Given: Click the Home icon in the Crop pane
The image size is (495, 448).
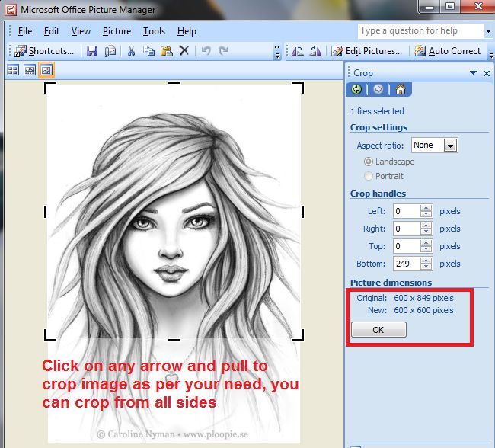Looking at the screenshot, I should point(401,89).
